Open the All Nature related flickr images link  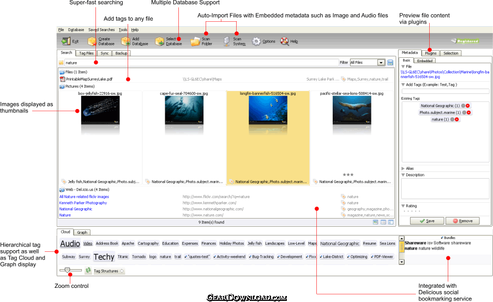(x=84, y=197)
